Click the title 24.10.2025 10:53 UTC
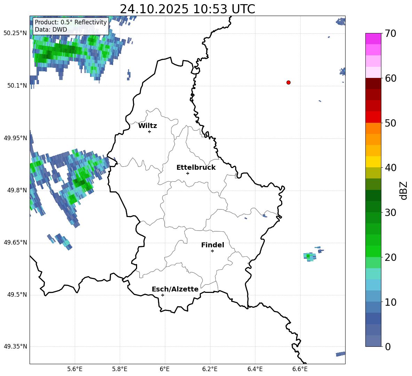 (187, 9)
